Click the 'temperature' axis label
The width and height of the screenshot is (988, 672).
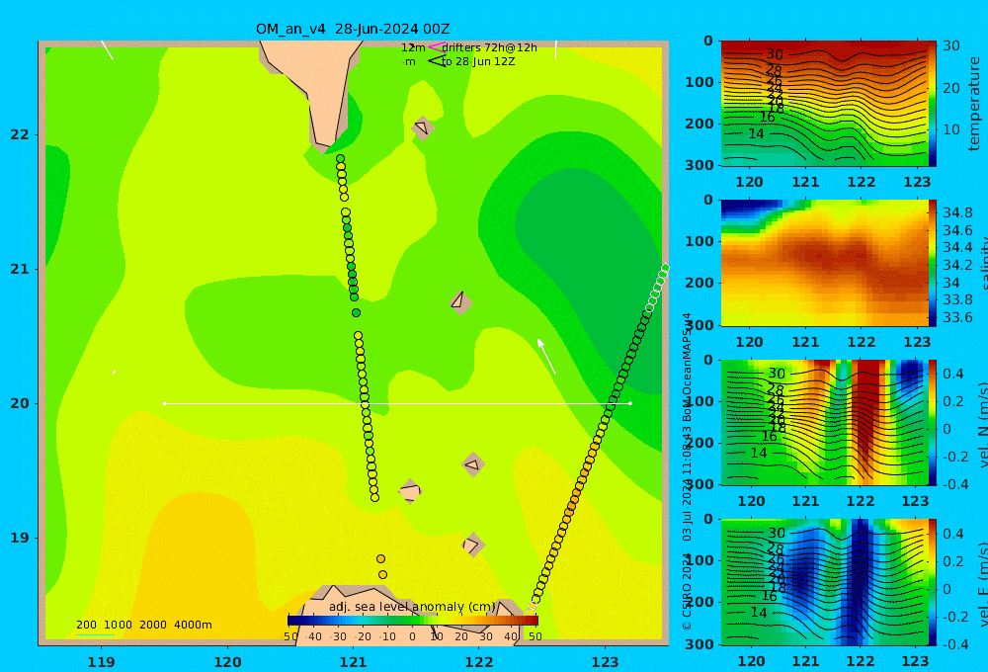(974, 104)
